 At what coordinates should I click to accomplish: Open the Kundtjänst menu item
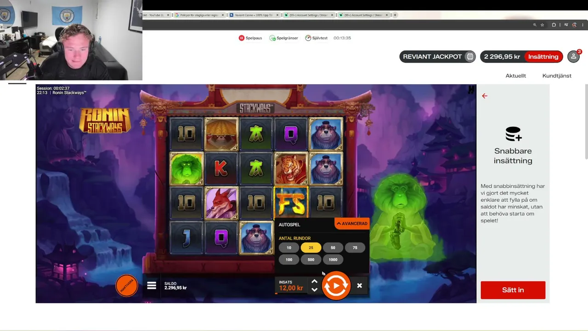coord(557,76)
